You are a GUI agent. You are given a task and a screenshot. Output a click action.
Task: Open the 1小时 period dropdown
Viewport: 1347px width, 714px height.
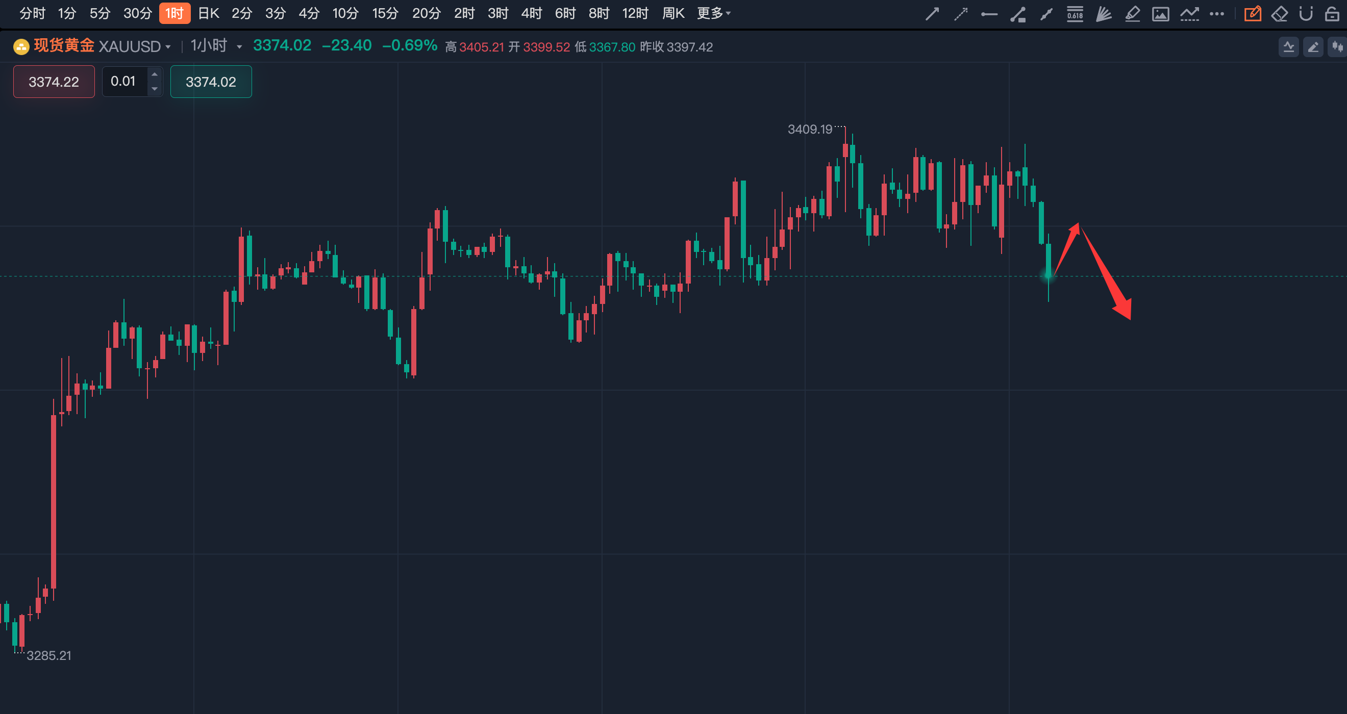215,46
